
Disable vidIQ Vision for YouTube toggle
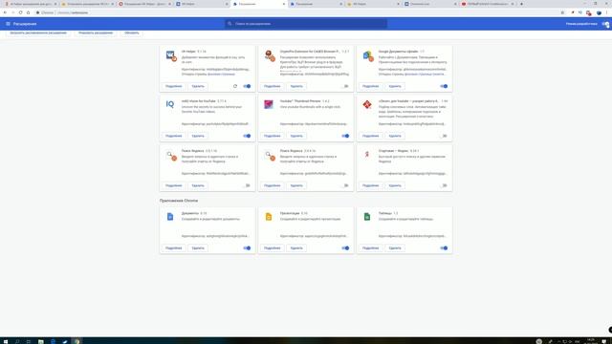(247, 136)
